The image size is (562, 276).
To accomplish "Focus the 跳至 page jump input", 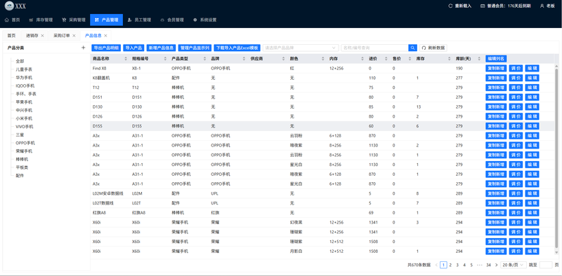I will pyautogui.click(x=546, y=265).
